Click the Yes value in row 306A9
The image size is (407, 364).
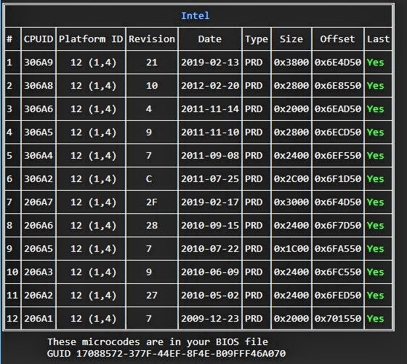[375, 63]
